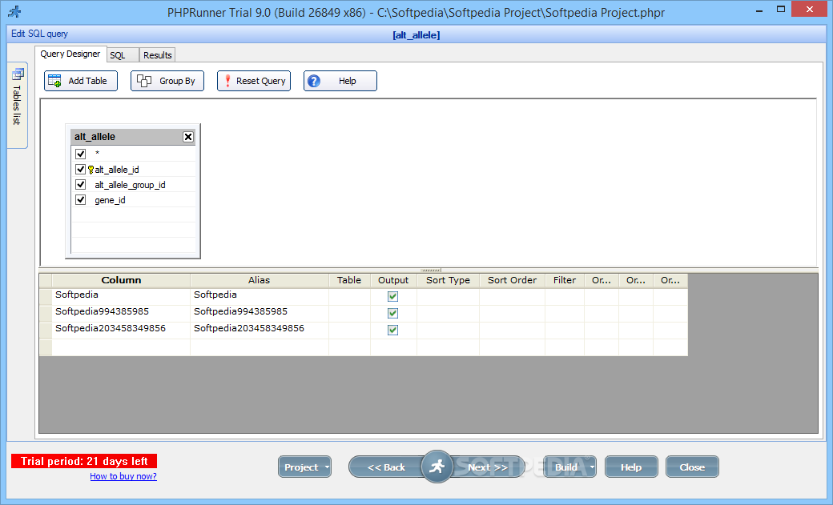833x505 pixels.
Task: Select the Softpedia203458349856 Column cell
Action: [121, 331]
